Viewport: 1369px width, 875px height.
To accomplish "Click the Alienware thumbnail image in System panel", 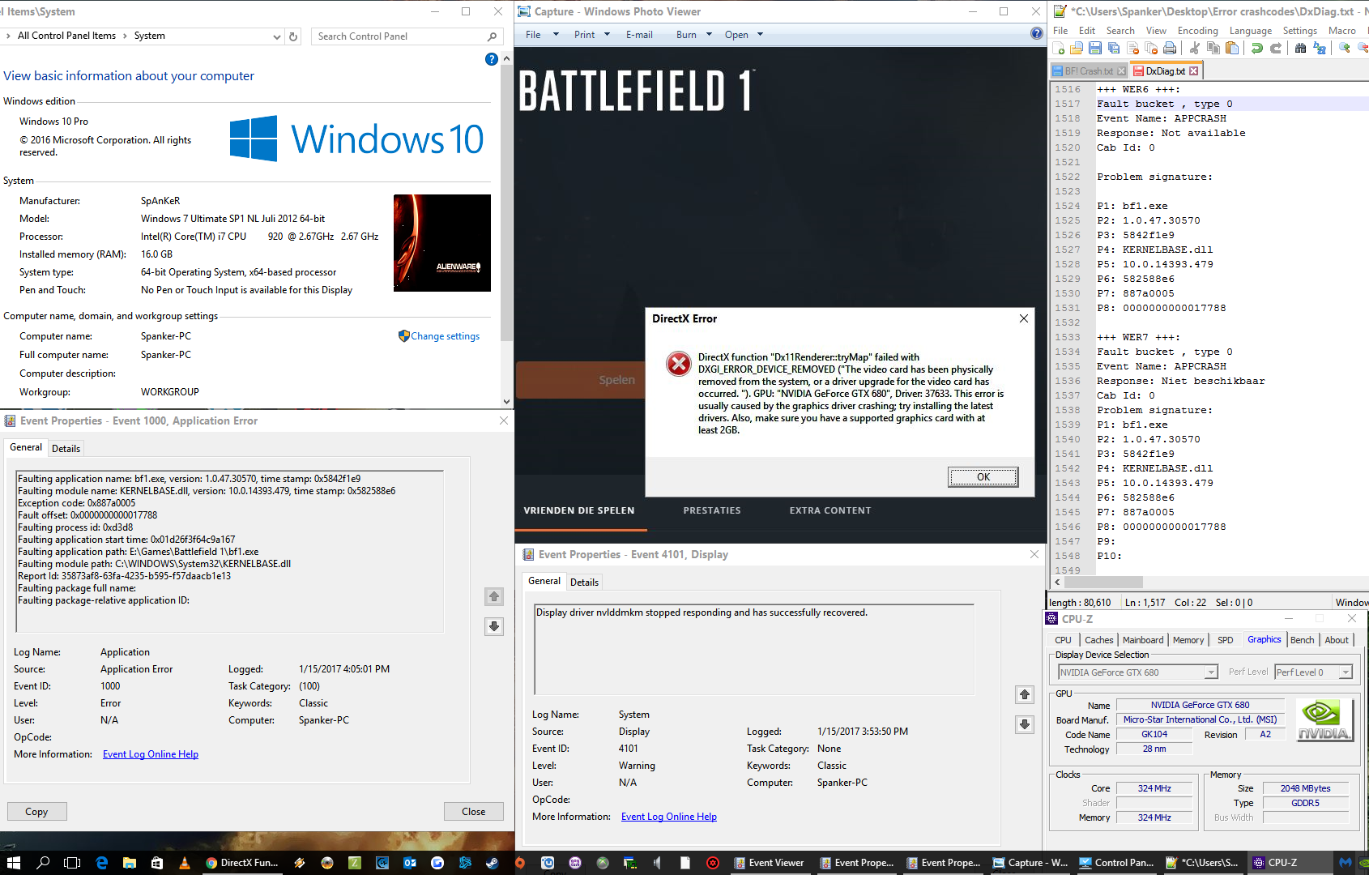I will point(442,243).
